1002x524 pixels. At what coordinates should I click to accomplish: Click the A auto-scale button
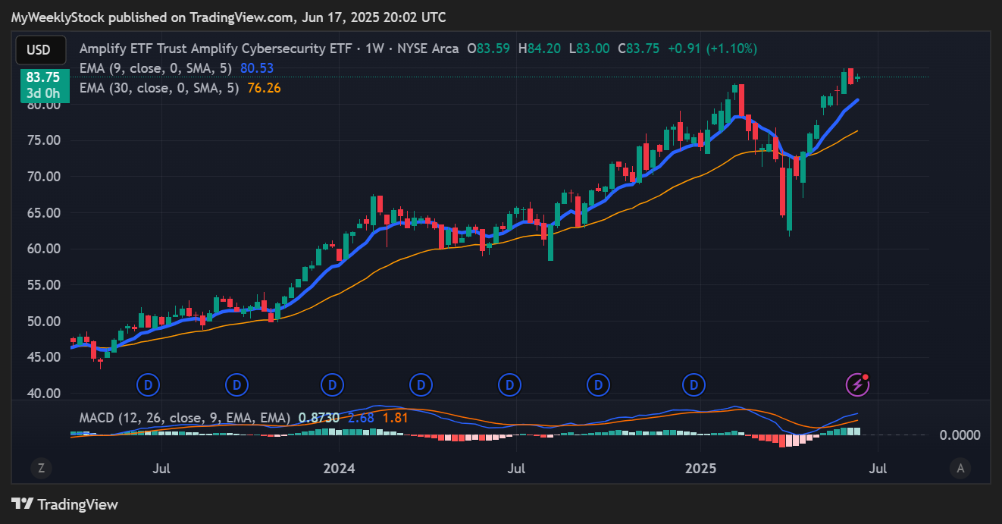960,469
